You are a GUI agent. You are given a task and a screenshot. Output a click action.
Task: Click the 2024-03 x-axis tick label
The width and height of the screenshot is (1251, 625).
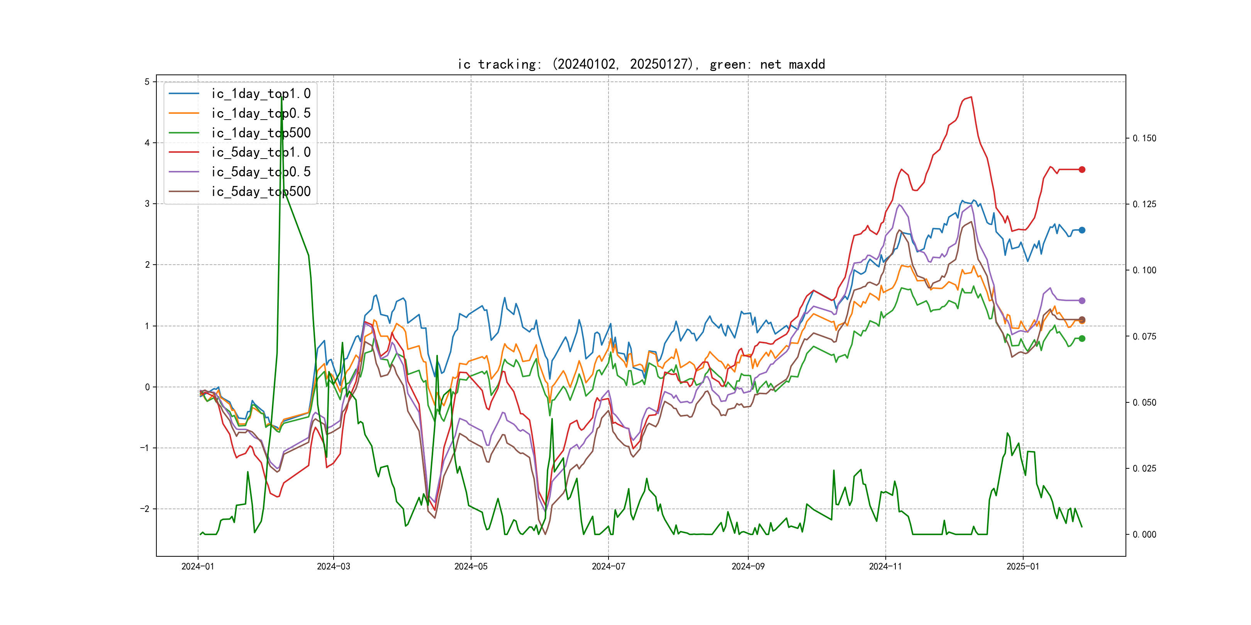333,566
